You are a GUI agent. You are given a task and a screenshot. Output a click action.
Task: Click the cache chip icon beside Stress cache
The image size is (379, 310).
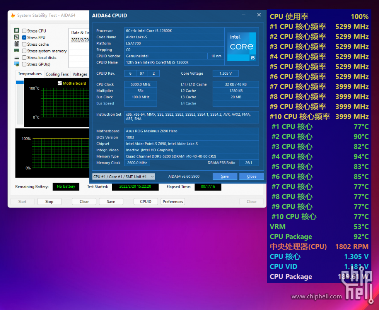(17, 44)
